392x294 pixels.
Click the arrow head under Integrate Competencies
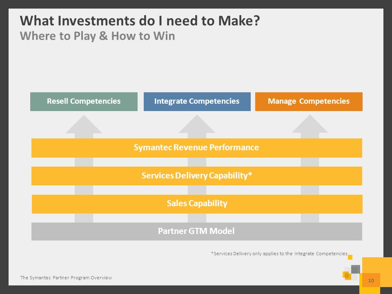pyautogui.click(x=197, y=124)
